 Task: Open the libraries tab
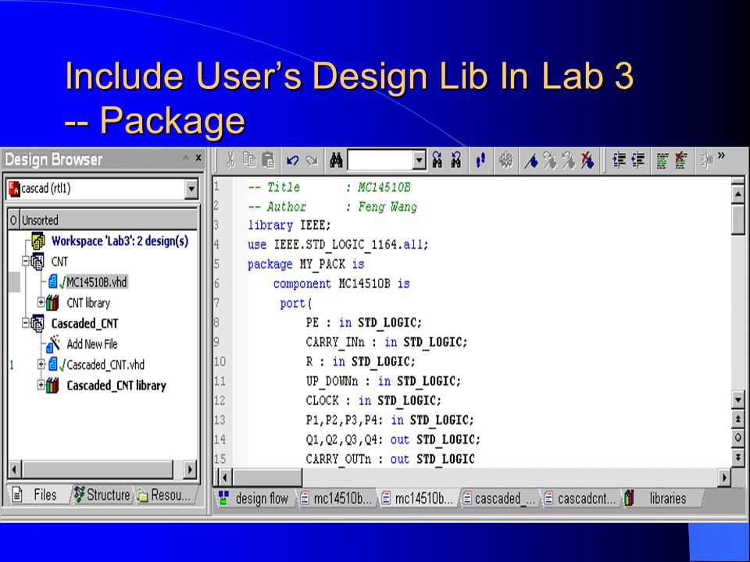[661, 499]
